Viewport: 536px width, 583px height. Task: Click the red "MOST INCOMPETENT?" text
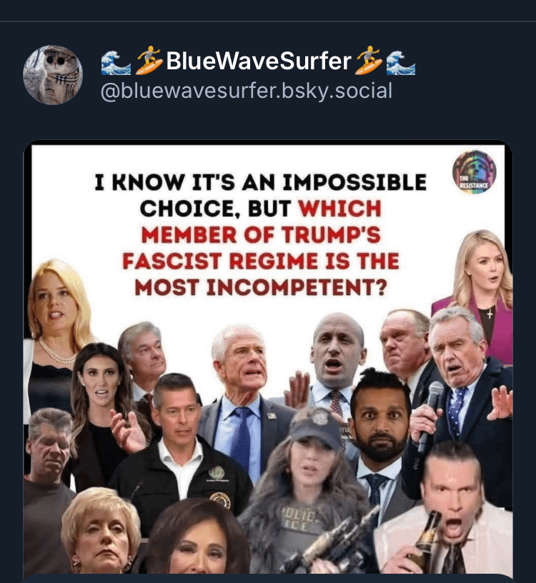(x=261, y=287)
